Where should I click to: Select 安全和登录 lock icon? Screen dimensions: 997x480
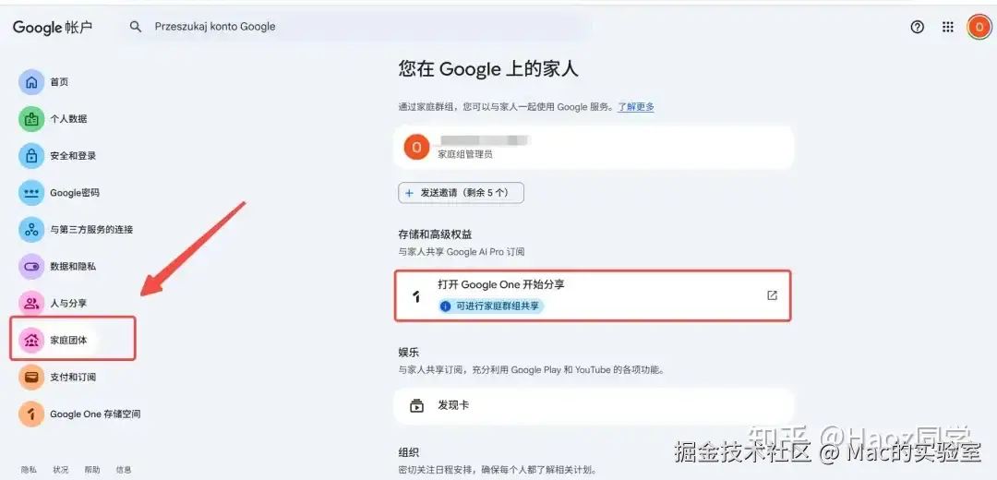pos(31,156)
